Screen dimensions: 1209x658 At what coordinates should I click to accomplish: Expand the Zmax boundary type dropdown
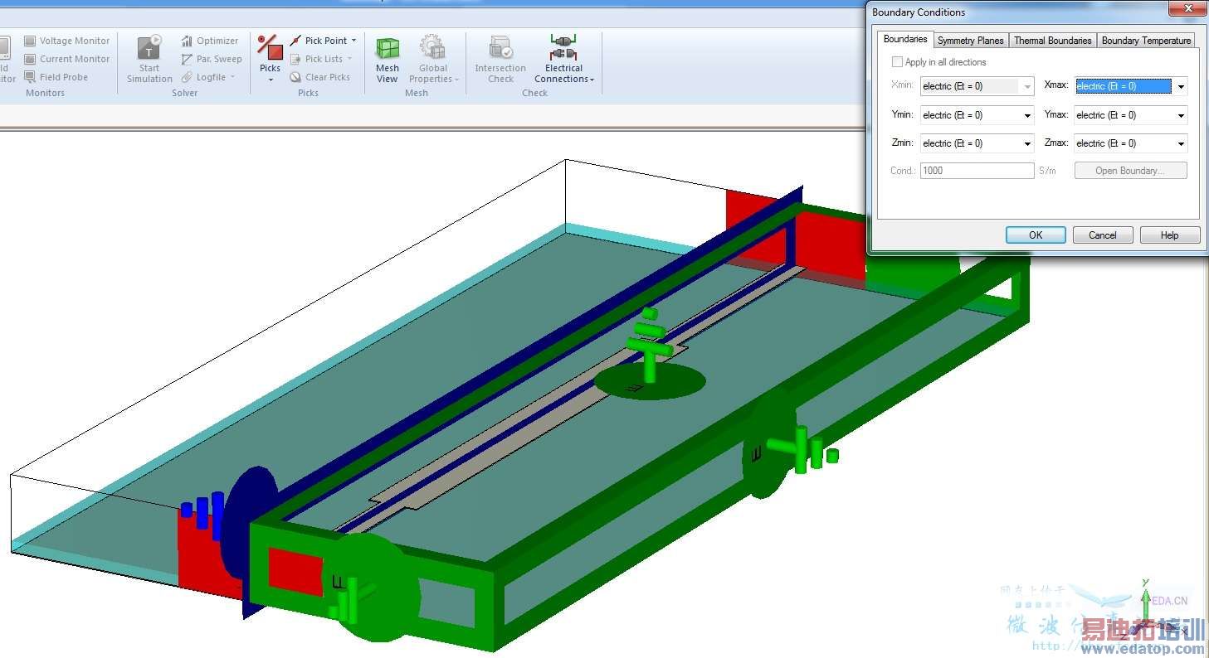[1130, 143]
